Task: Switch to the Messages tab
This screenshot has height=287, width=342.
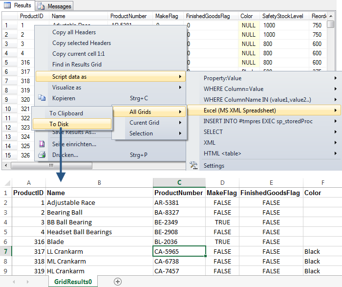Action: (54, 6)
